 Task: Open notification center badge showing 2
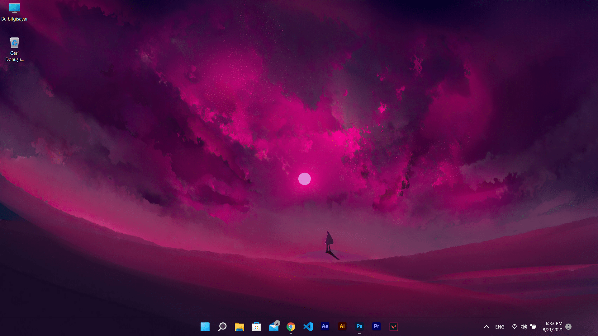(568, 327)
